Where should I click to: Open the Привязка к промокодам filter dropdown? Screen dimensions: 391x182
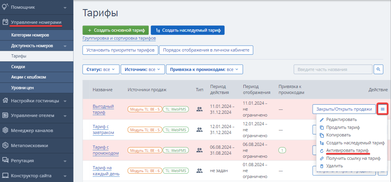pos(204,69)
